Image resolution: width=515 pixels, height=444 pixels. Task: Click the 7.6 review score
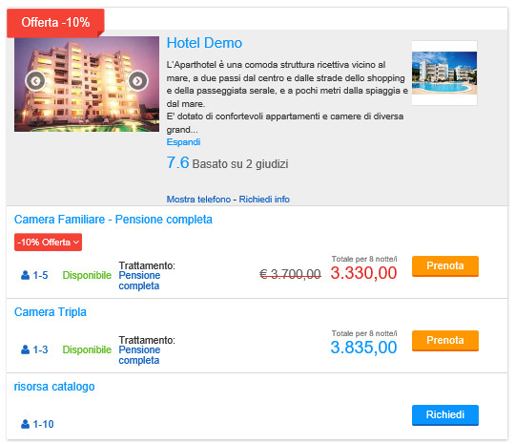[177, 162]
